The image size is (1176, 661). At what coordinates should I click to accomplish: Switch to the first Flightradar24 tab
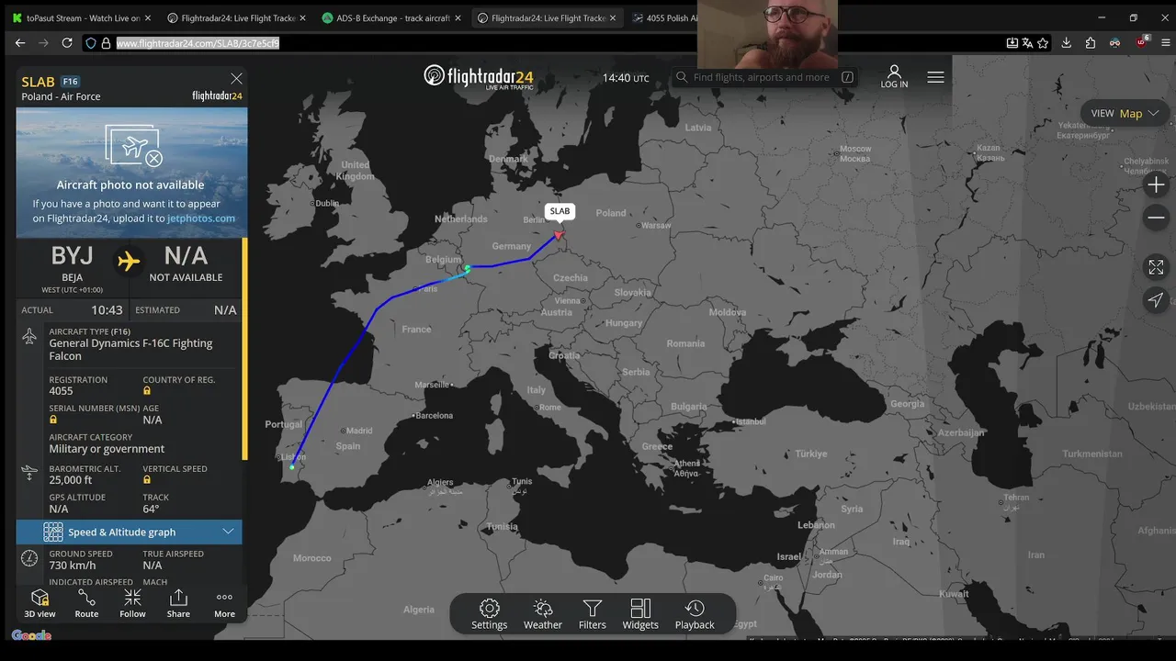(x=237, y=17)
